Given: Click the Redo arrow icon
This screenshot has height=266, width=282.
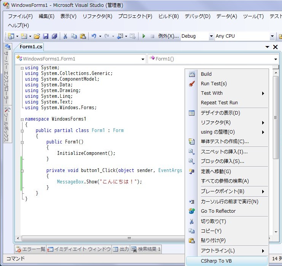Looking at the screenshot, I should [107, 36].
